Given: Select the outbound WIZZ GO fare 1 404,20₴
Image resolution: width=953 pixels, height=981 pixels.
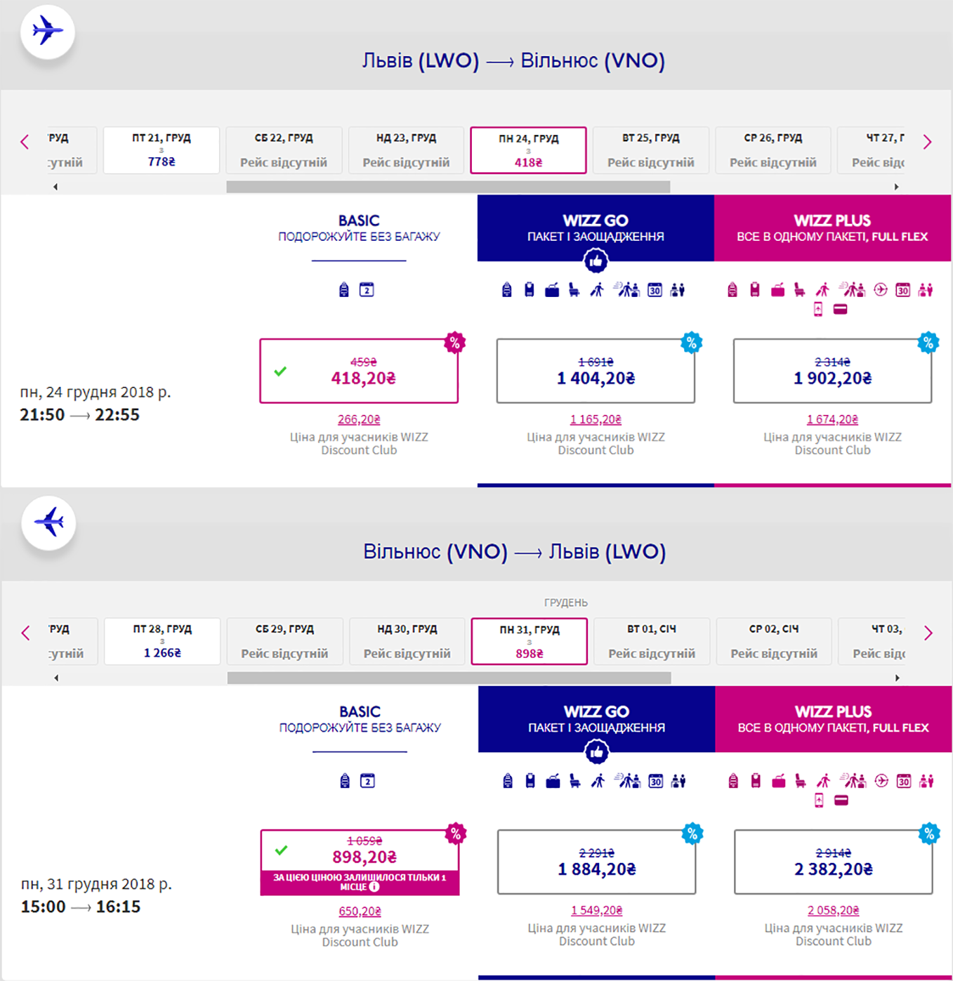Looking at the screenshot, I should (x=596, y=371).
